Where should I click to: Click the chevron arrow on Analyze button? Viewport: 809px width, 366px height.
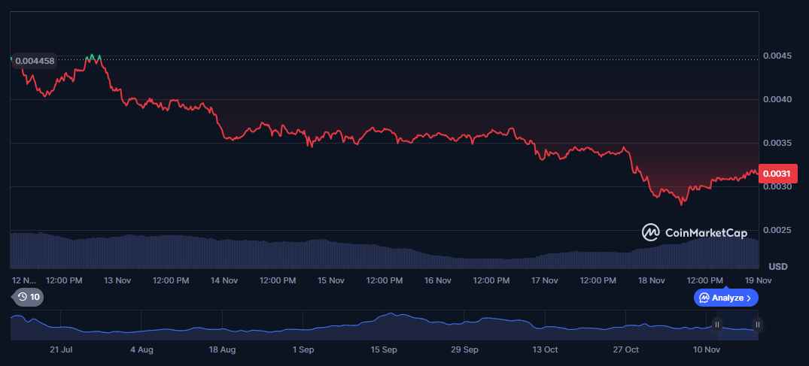(x=749, y=298)
